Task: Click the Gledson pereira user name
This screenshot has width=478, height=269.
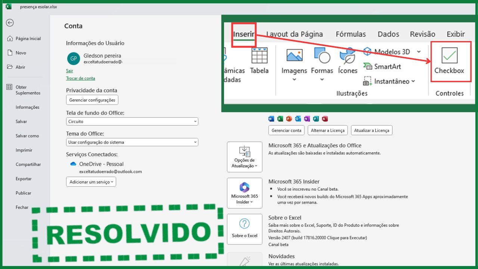Action: coord(102,56)
